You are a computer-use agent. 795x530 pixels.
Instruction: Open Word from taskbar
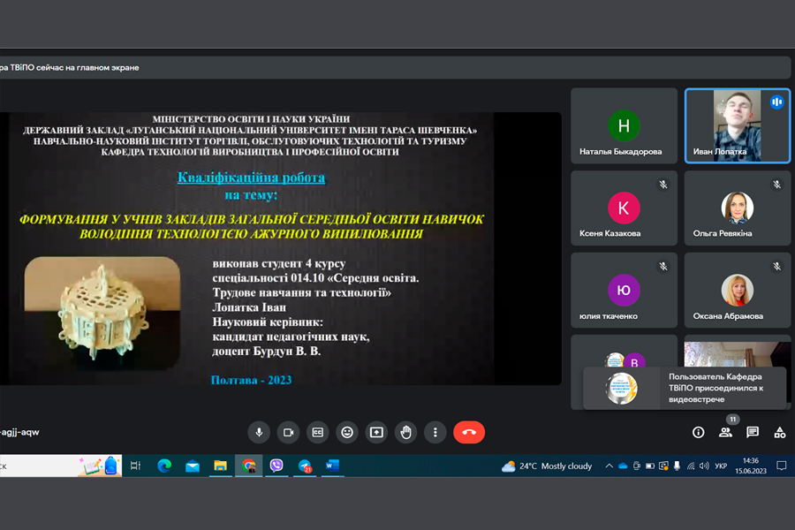point(333,466)
